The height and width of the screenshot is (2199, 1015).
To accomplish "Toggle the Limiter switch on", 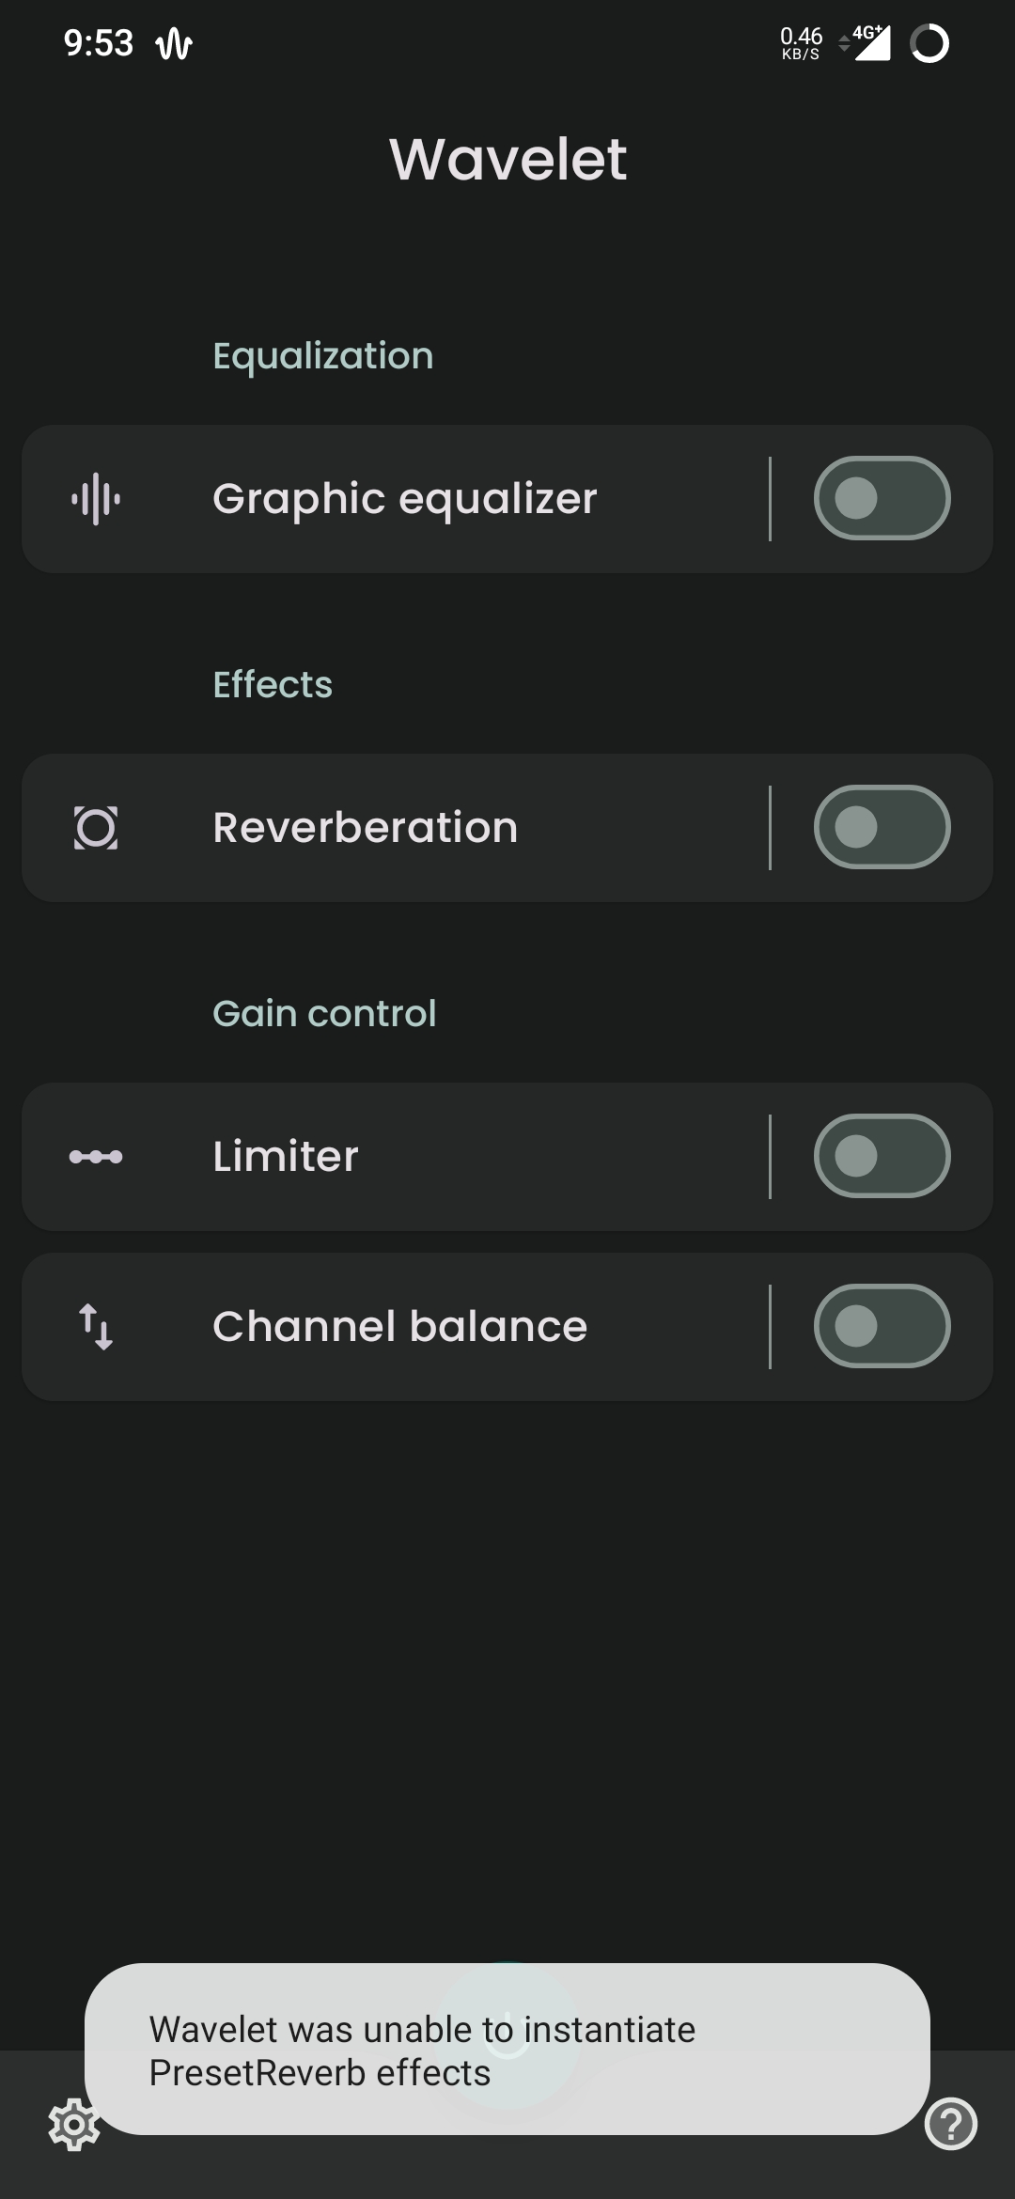I will pyautogui.click(x=882, y=1156).
